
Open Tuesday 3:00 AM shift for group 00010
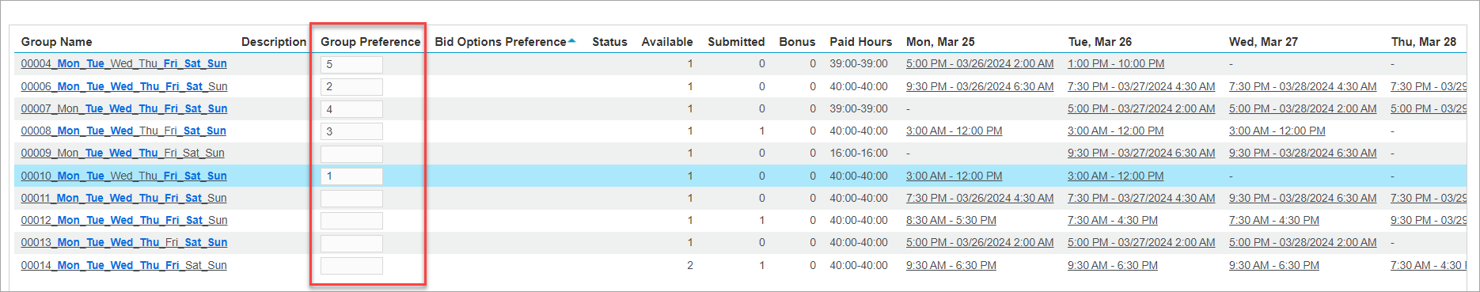click(1115, 176)
